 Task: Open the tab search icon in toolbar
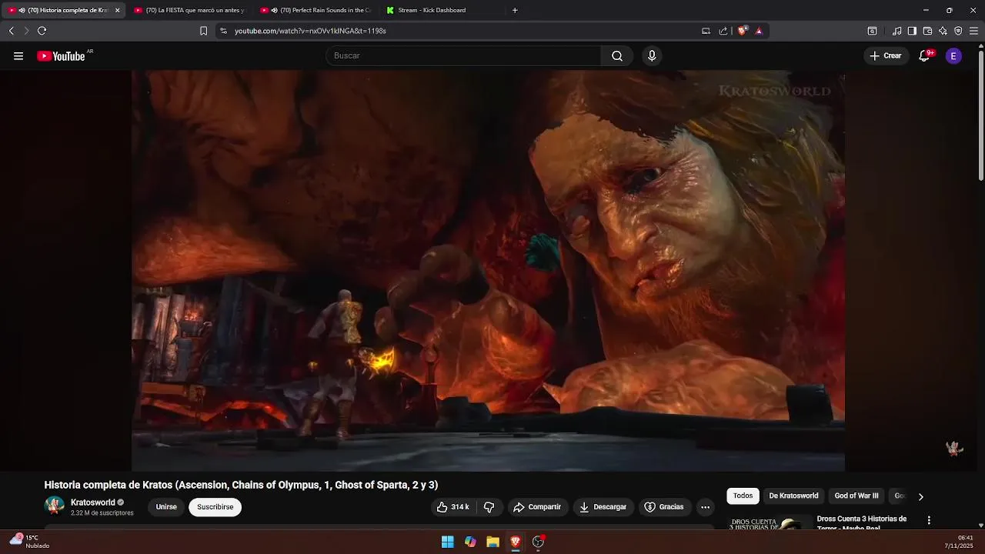tap(872, 31)
